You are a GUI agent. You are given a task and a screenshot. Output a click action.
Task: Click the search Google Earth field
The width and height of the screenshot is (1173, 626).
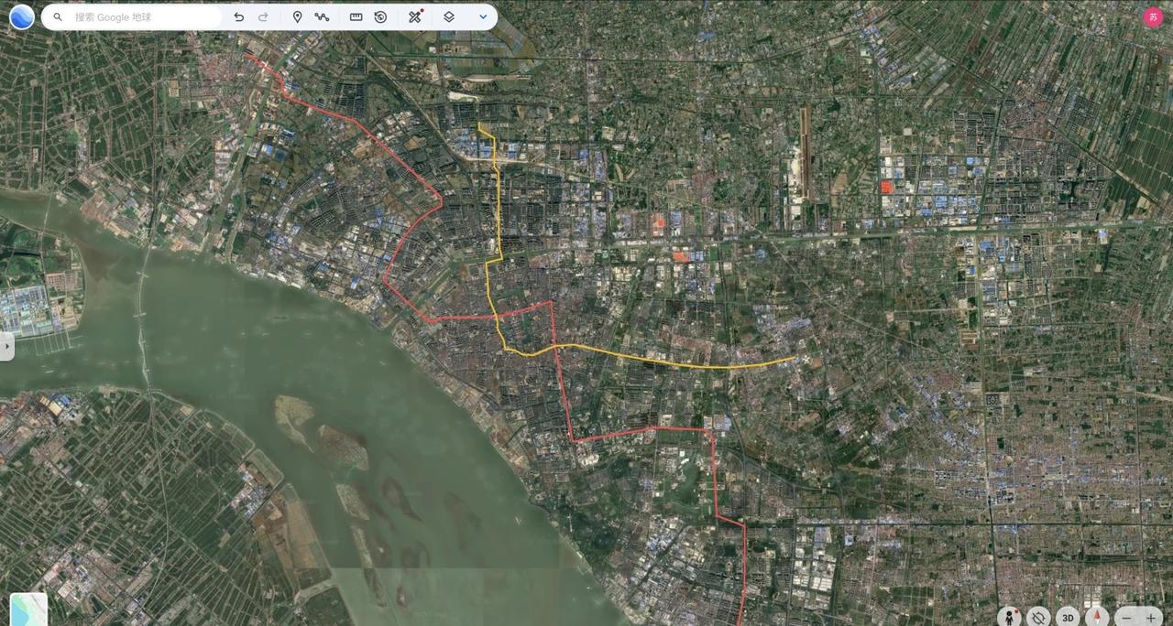(x=128, y=16)
